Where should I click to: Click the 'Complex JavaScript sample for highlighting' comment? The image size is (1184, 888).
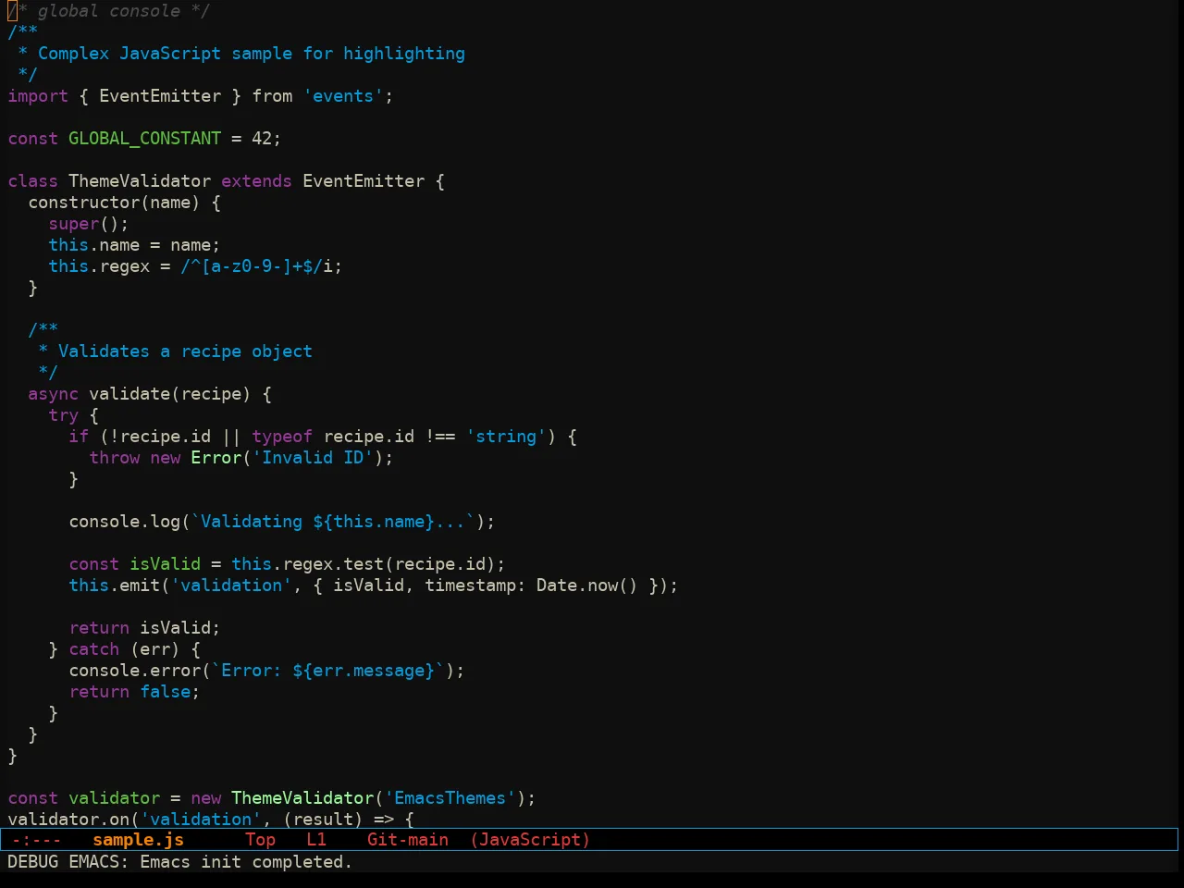coord(251,54)
